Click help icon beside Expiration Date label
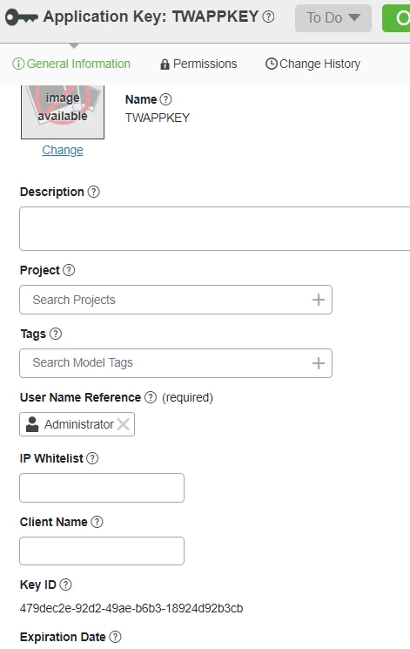This screenshot has width=410, height=649. [116, 637]
